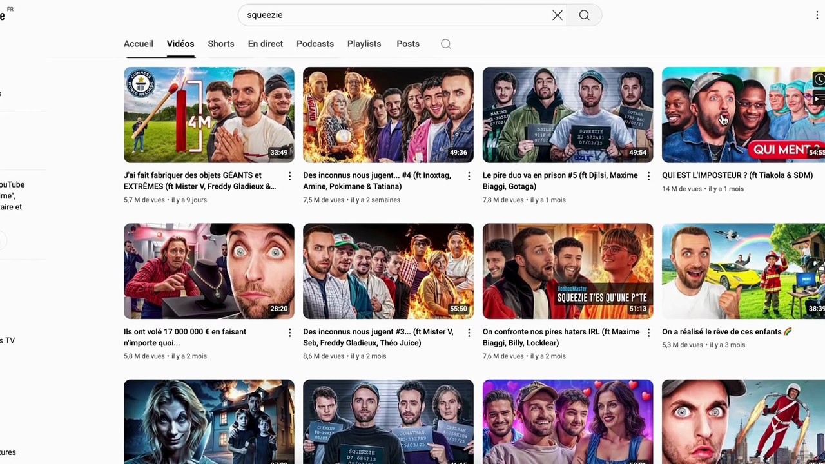Open the giant objects Guinness record thumbnail

click(209, 115)
